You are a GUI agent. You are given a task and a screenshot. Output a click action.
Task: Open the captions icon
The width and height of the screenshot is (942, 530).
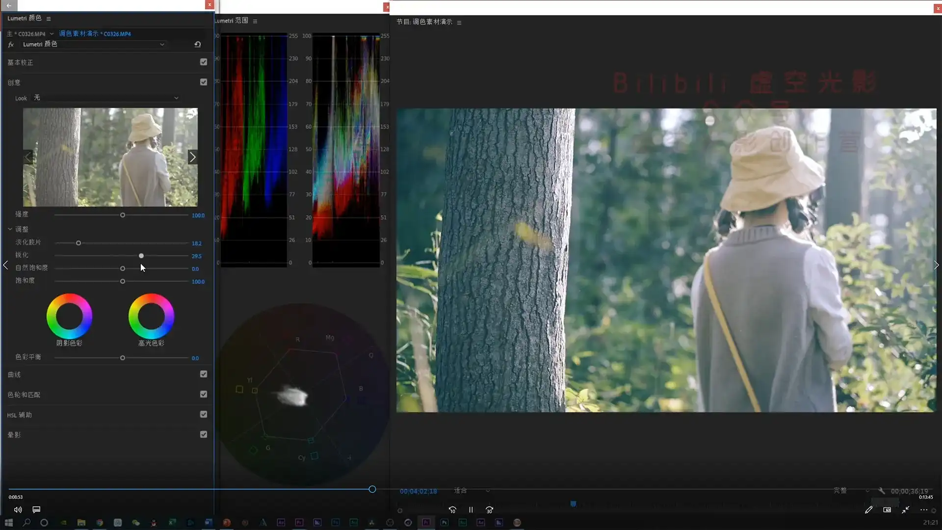36,510
